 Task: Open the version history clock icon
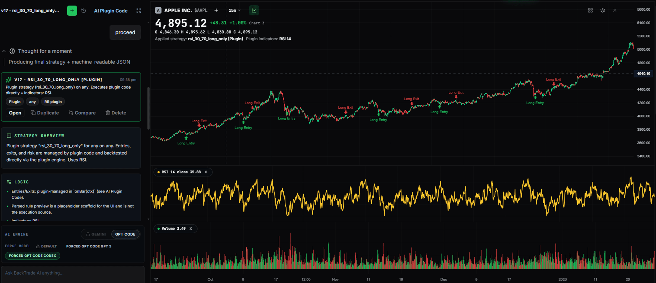pos(83,11)
